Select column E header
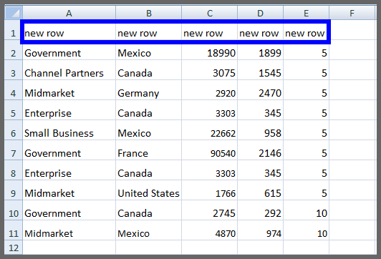The height and width of the screenshot is (259, 381). [x=307, y=13]
